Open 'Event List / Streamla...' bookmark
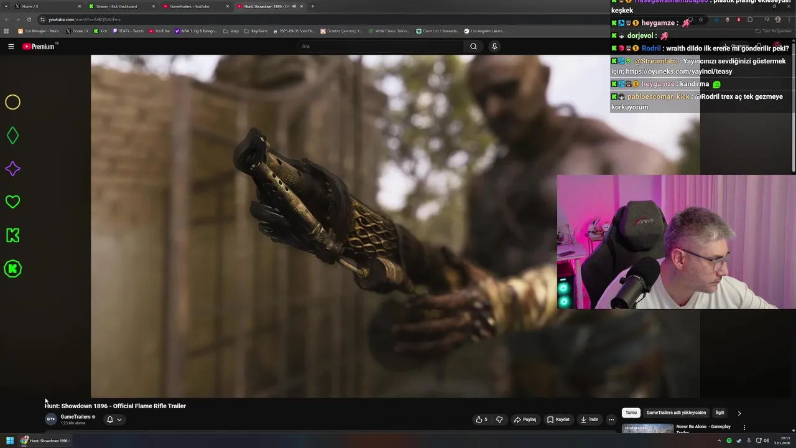The width and height of the screenshot is (796, 448). pos(438,31)
